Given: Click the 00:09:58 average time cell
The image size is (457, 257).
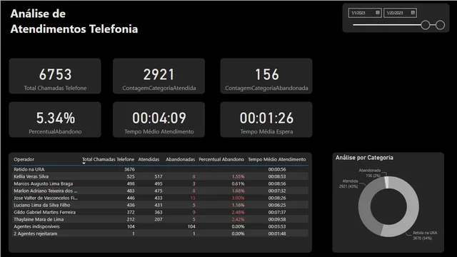Looking at the screenshot, I should [277, 219].
